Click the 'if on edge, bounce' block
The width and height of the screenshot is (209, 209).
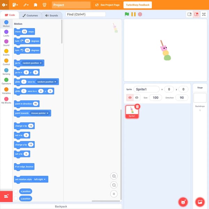pos(24,167)
